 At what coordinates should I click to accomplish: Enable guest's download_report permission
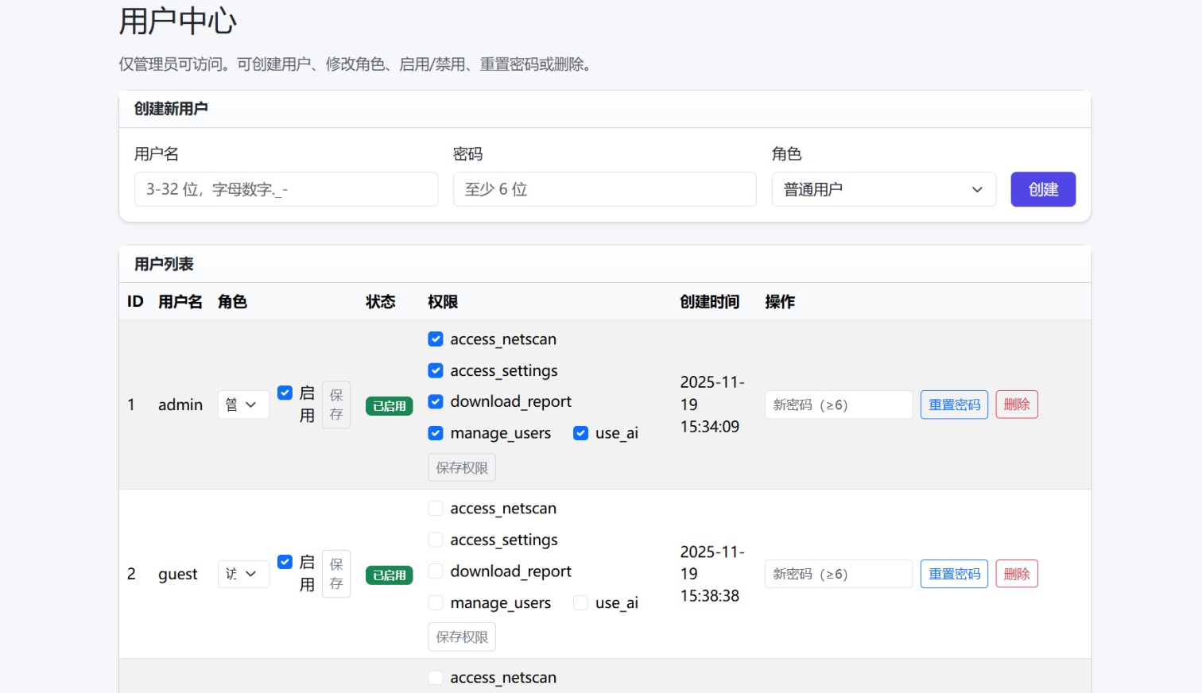436,571
